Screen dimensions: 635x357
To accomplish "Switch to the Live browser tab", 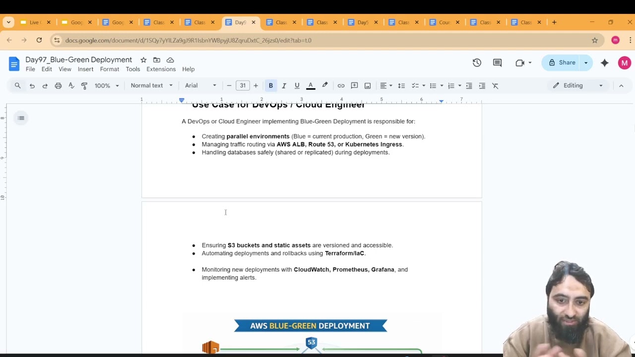I will [35, 22].
